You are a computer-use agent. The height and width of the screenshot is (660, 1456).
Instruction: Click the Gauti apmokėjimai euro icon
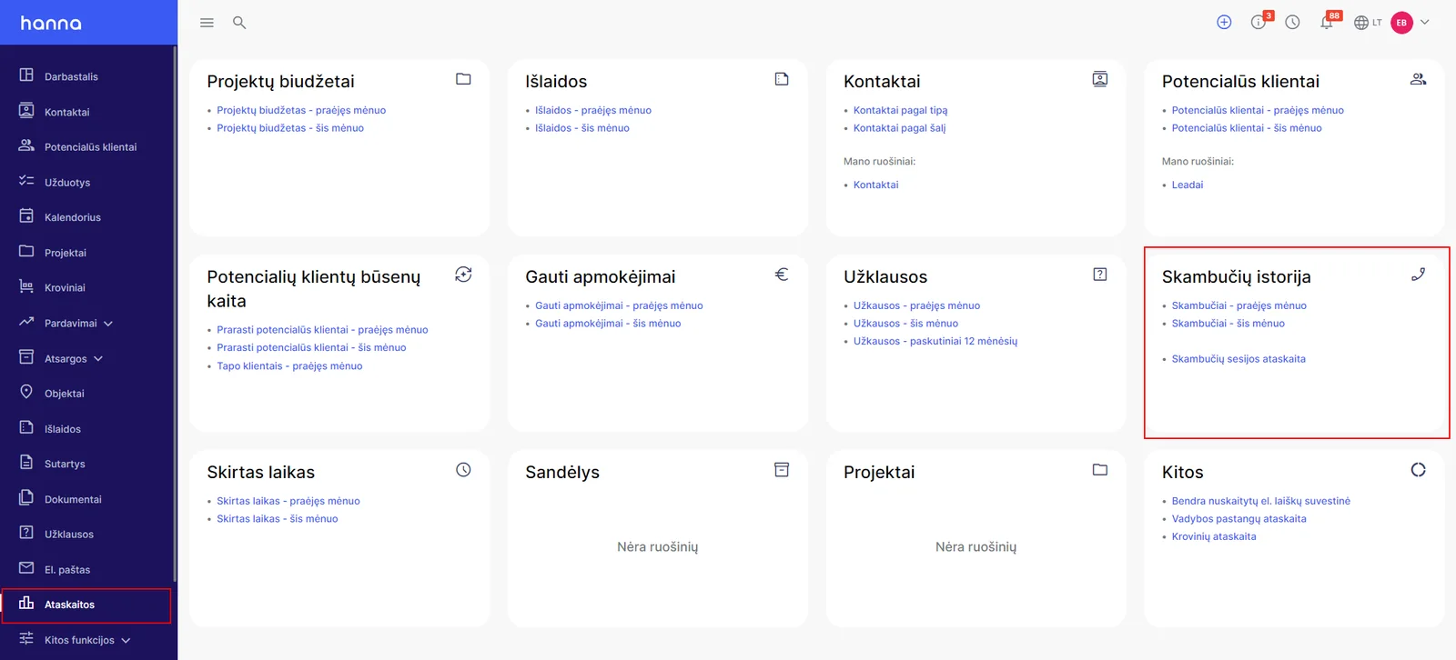(782, 275)
